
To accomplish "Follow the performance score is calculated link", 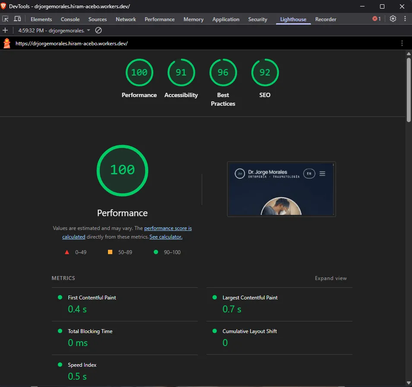I will tap(127, 233).
